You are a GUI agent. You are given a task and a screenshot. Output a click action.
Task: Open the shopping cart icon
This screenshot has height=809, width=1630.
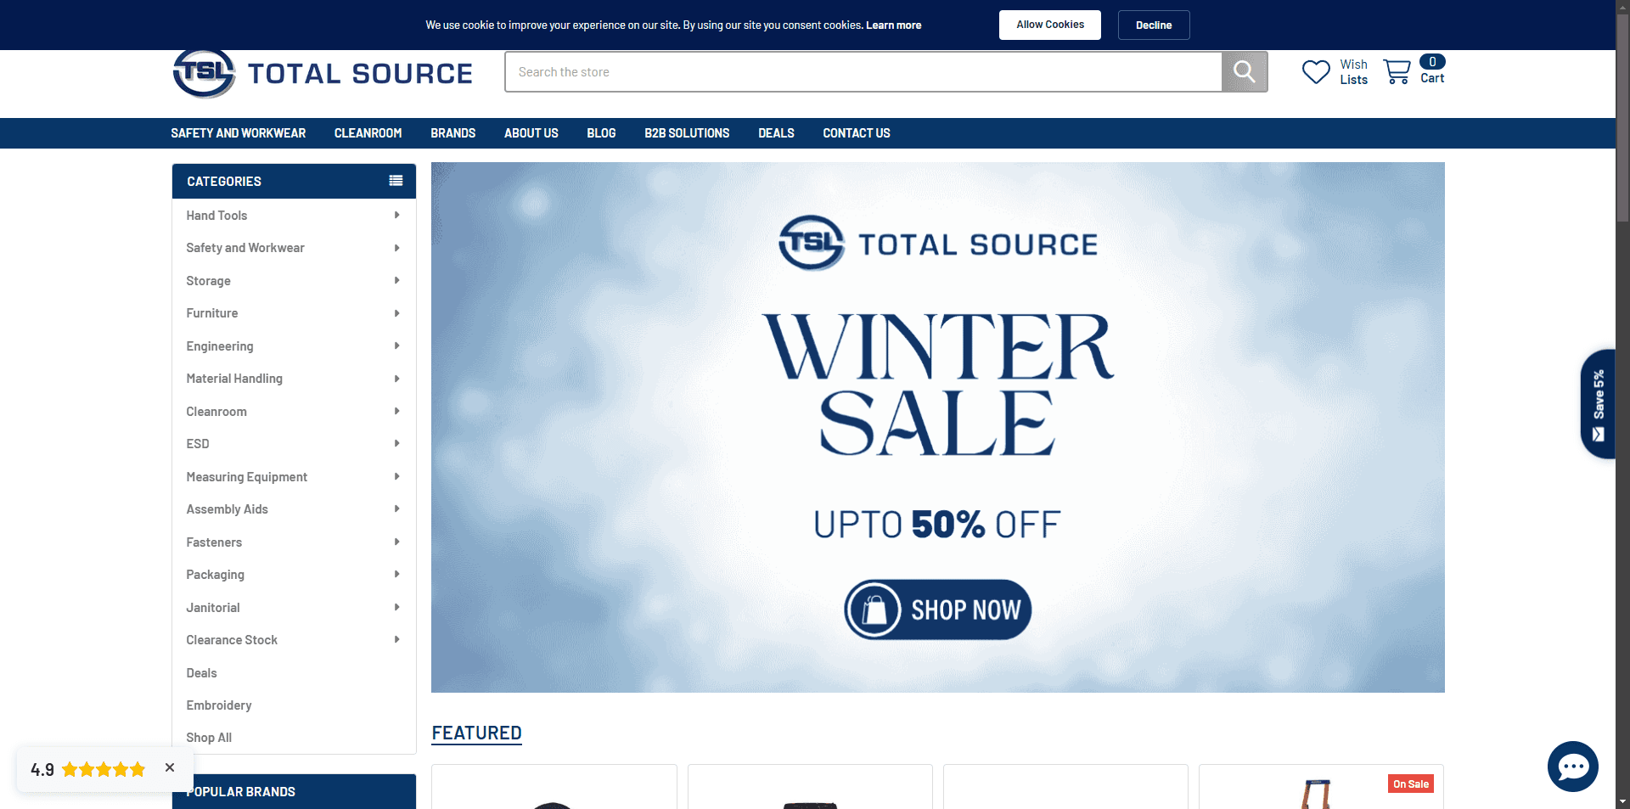[1397, 72]
